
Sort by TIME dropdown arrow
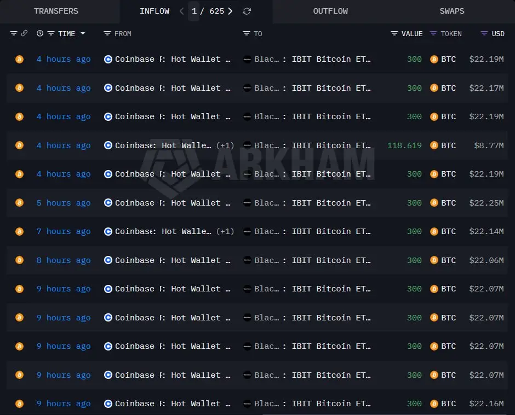click(83, 33)
